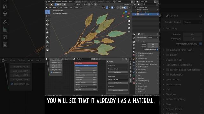This screenshot has height=114, width=204.
Task: Open the Render Engine Eevee dropdown
Action: pyautogui.click(x=153, y=37)
